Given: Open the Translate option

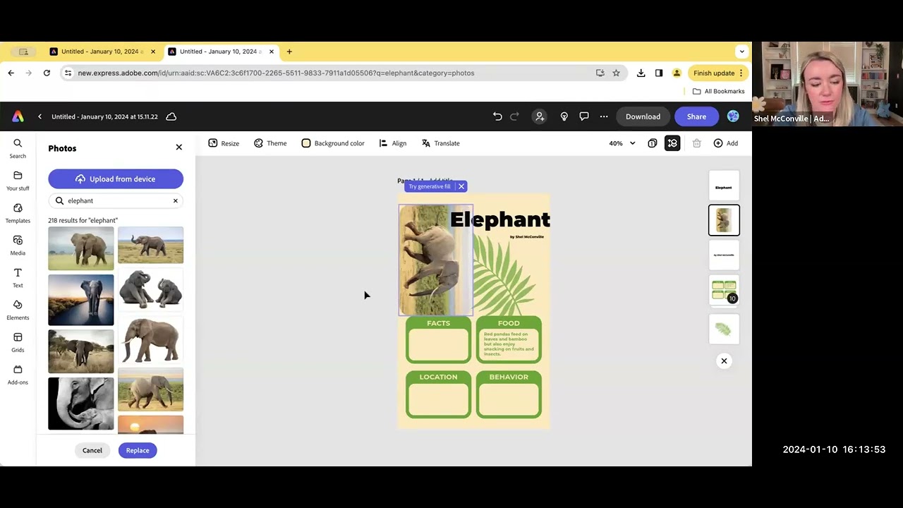Looking at the screenshot, I should coord(441,143).
